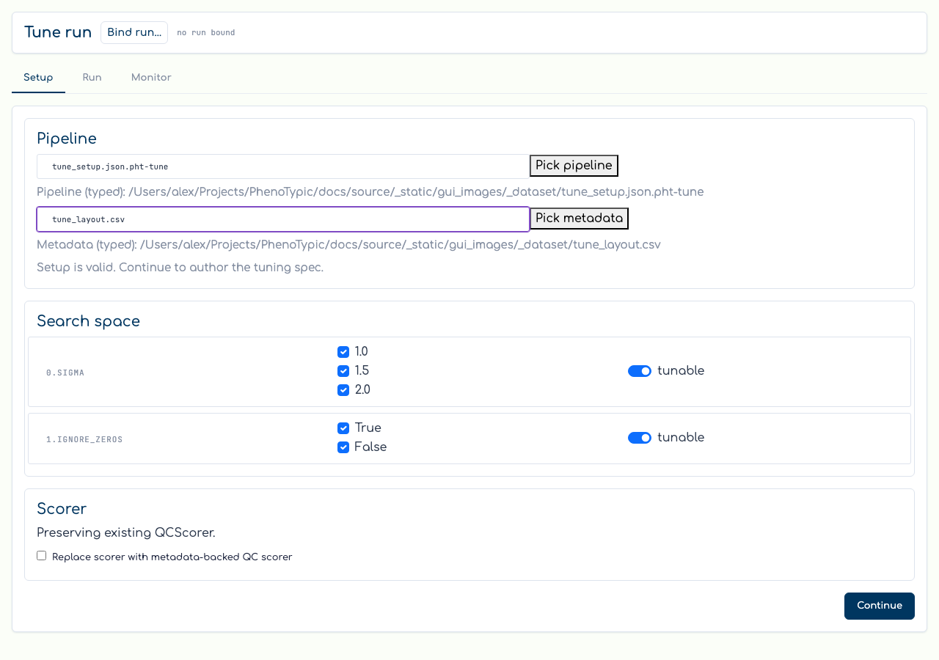Click the Tune run title

[x=58, y=32]
